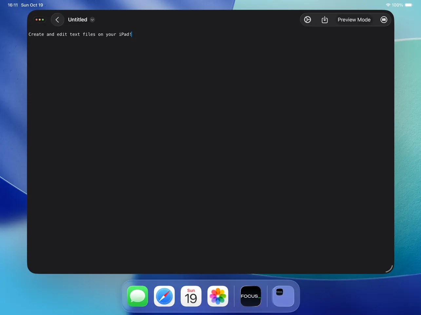
Task: Select the date Sun Oct 19 in the status bar
Action: click(x=32, y=5)
